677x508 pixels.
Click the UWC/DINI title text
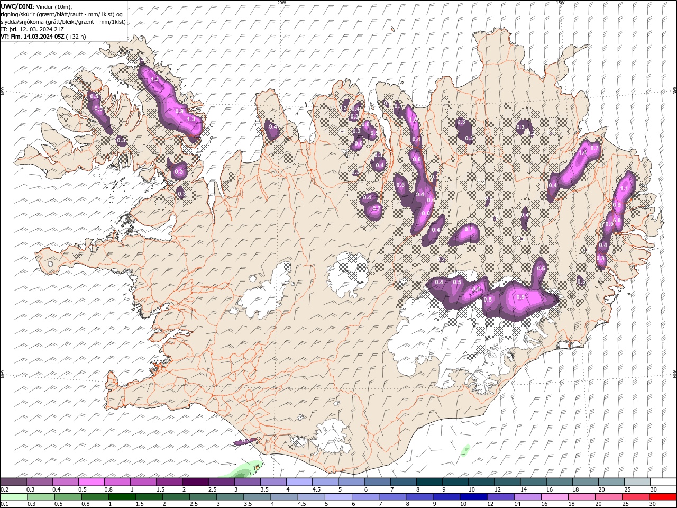pos(17,6)
